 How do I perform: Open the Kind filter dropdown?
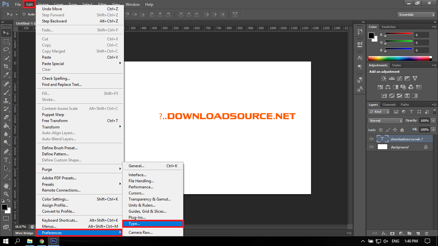(379, 111)
